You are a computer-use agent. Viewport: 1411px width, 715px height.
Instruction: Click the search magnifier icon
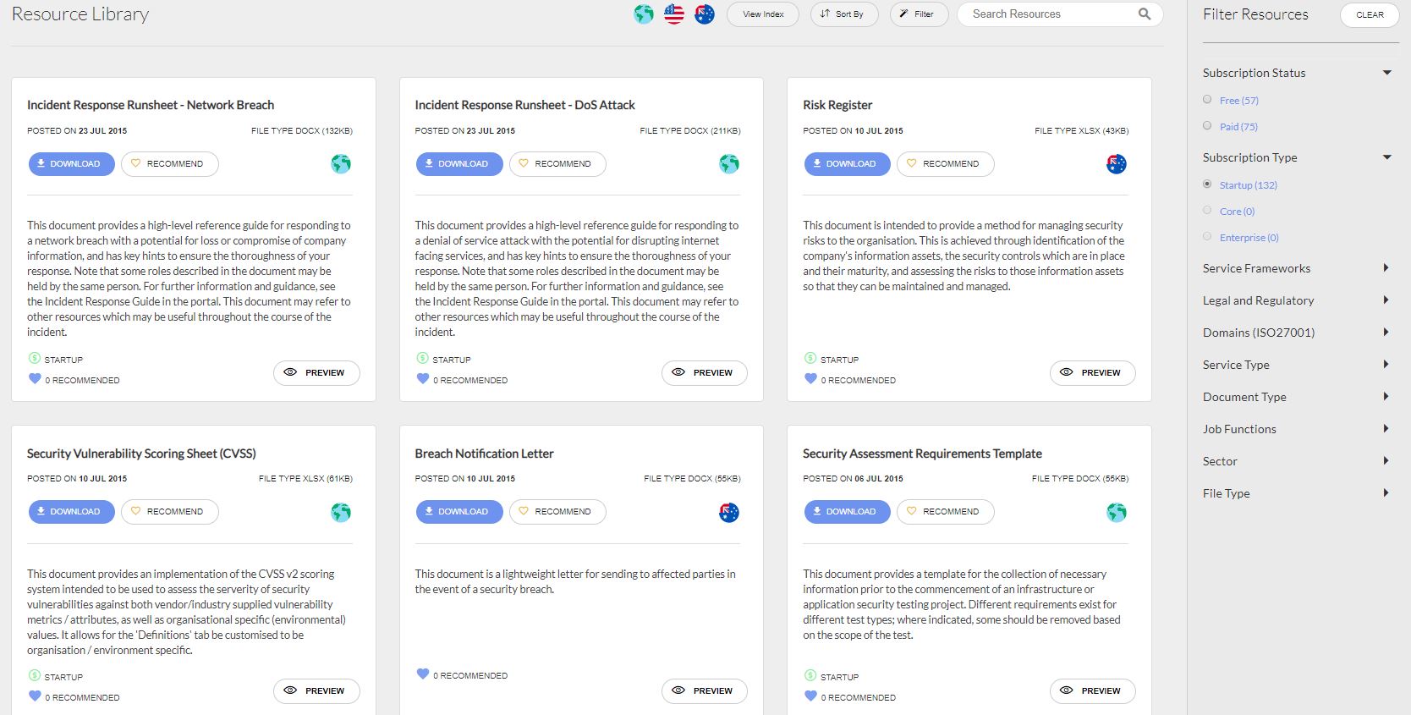[x=1145, y=14]
